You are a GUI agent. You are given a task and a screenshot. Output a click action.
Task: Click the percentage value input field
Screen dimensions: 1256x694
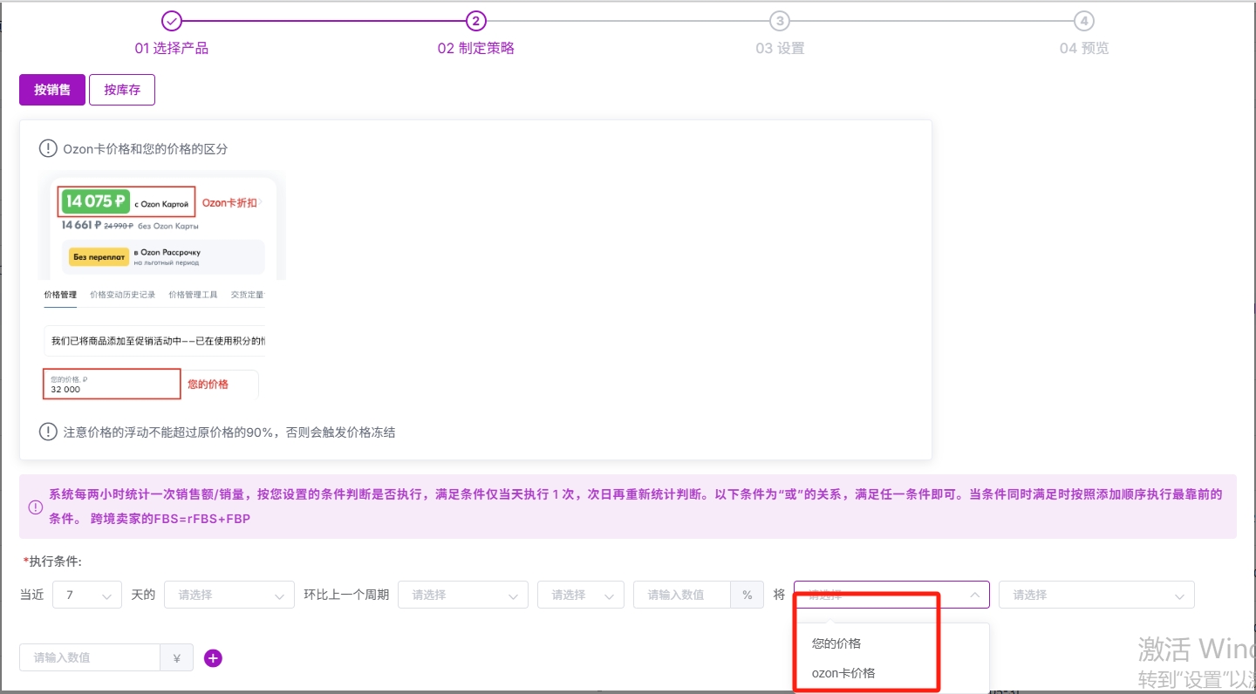point(681,595)
